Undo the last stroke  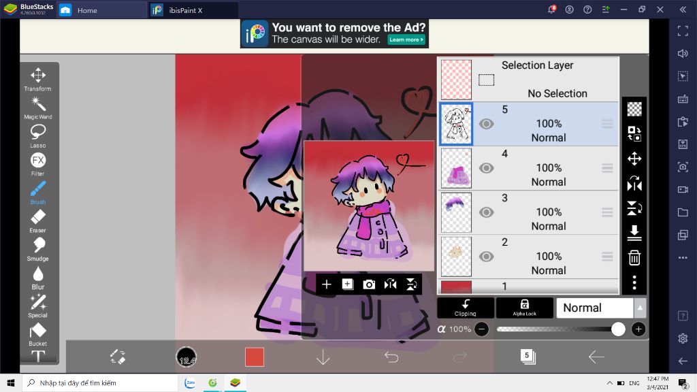391,357
